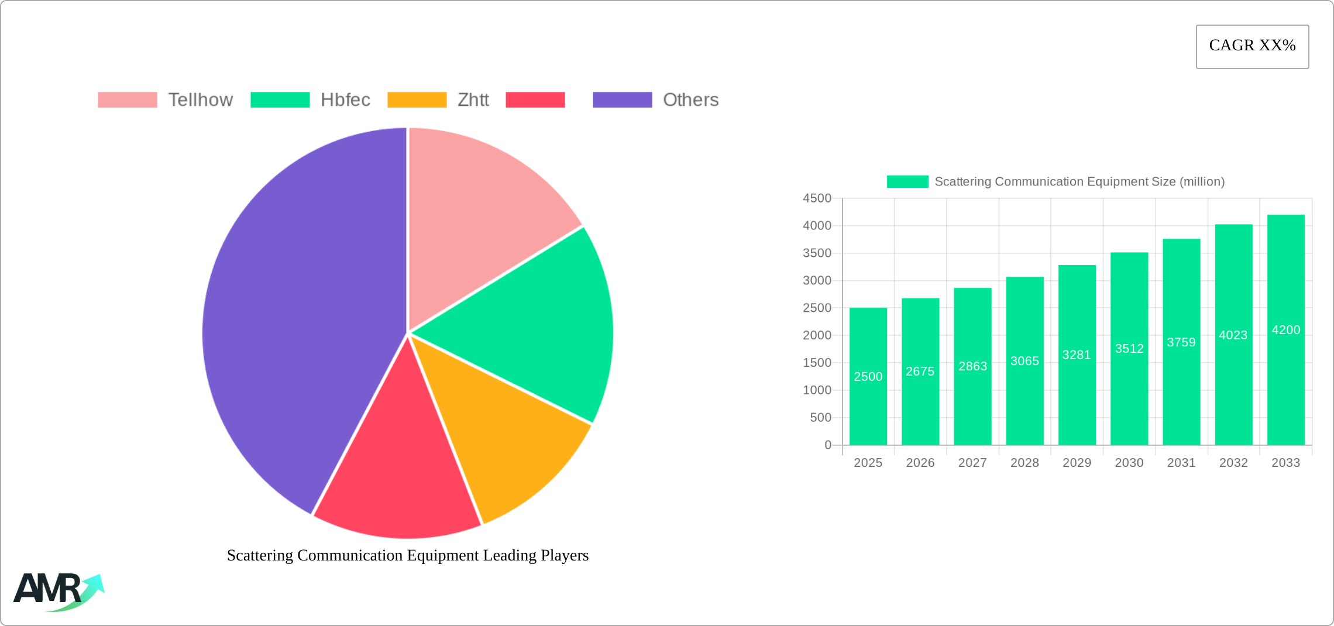Click the 2025 bar labeled 2500
This screenshot has height=626, width=1334.
tap(868, 376)
